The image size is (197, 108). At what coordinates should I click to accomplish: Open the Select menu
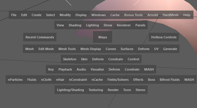pos(50,15)
